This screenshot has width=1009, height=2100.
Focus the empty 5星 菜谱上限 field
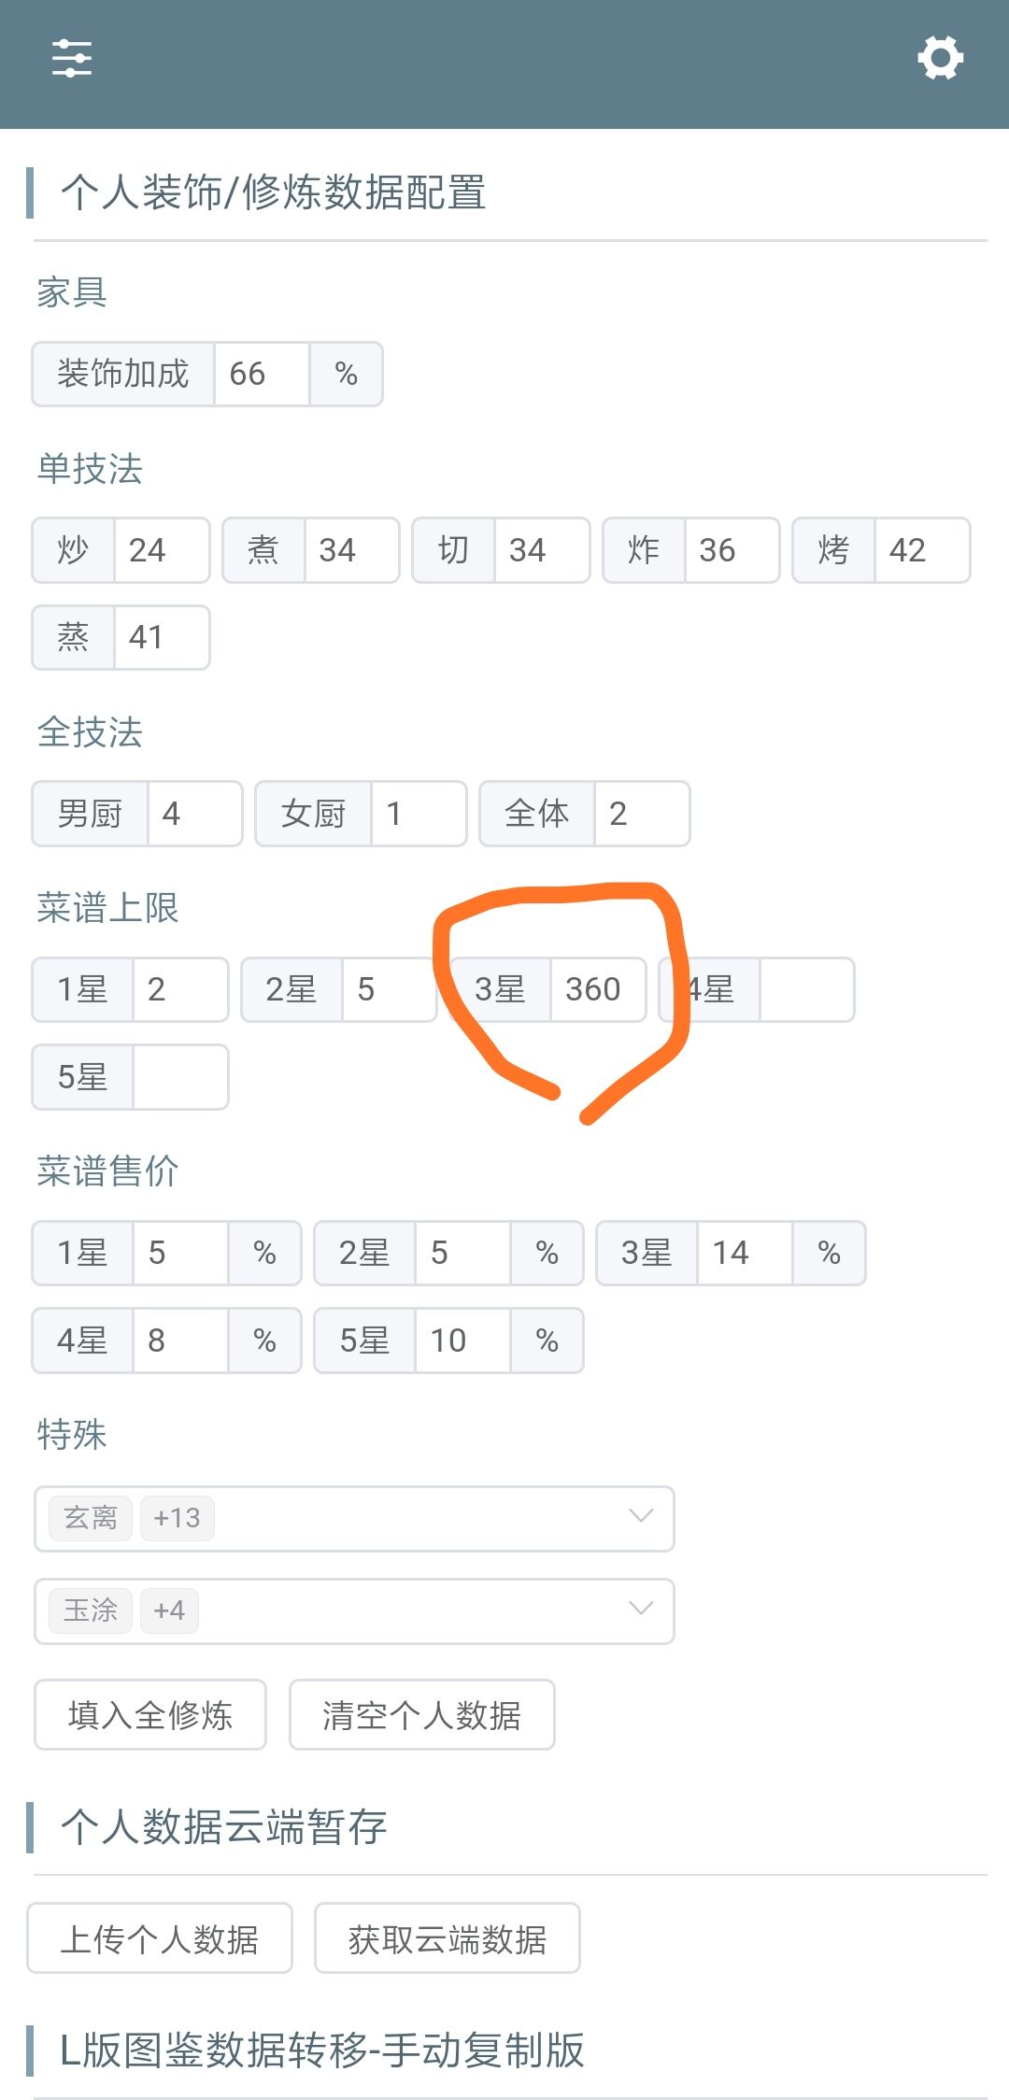coord(180,1077)
